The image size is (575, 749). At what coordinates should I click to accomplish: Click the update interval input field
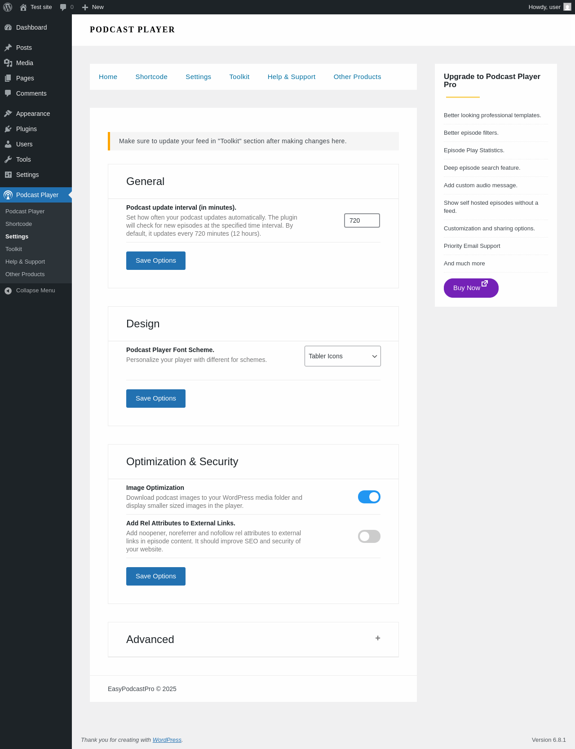tap(362, 220)
